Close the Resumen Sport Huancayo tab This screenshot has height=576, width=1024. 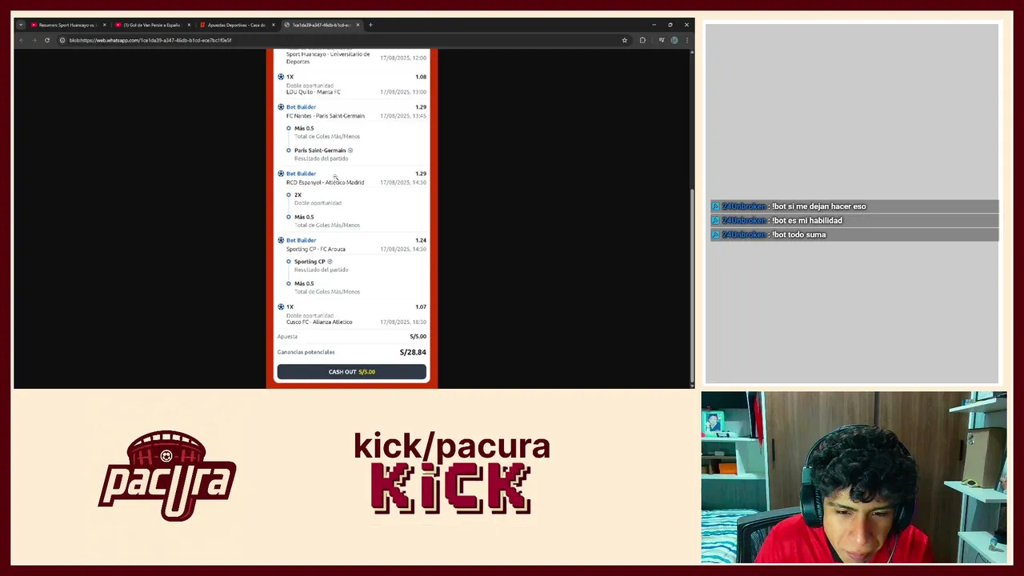click(104, 25)
